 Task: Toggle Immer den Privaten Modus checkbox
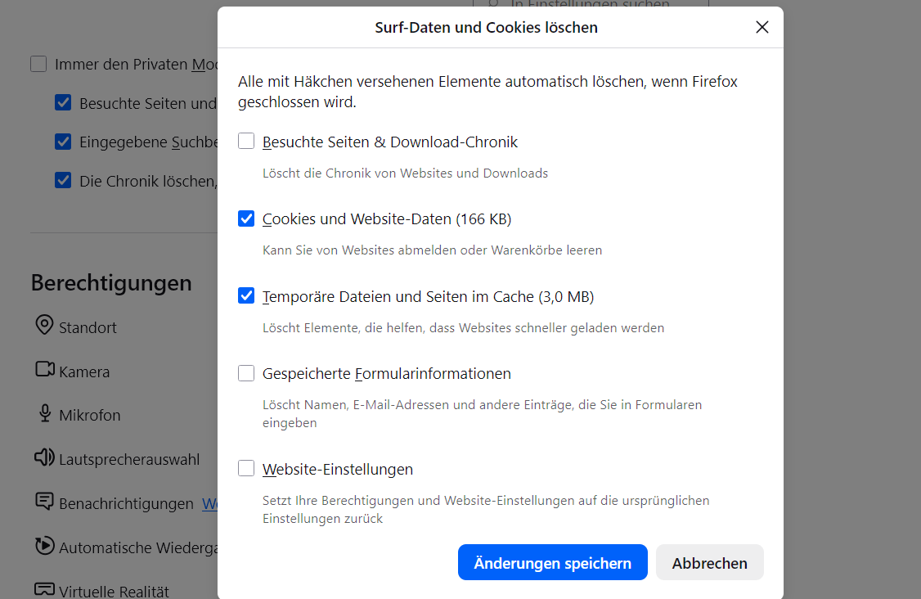[38, 64]
